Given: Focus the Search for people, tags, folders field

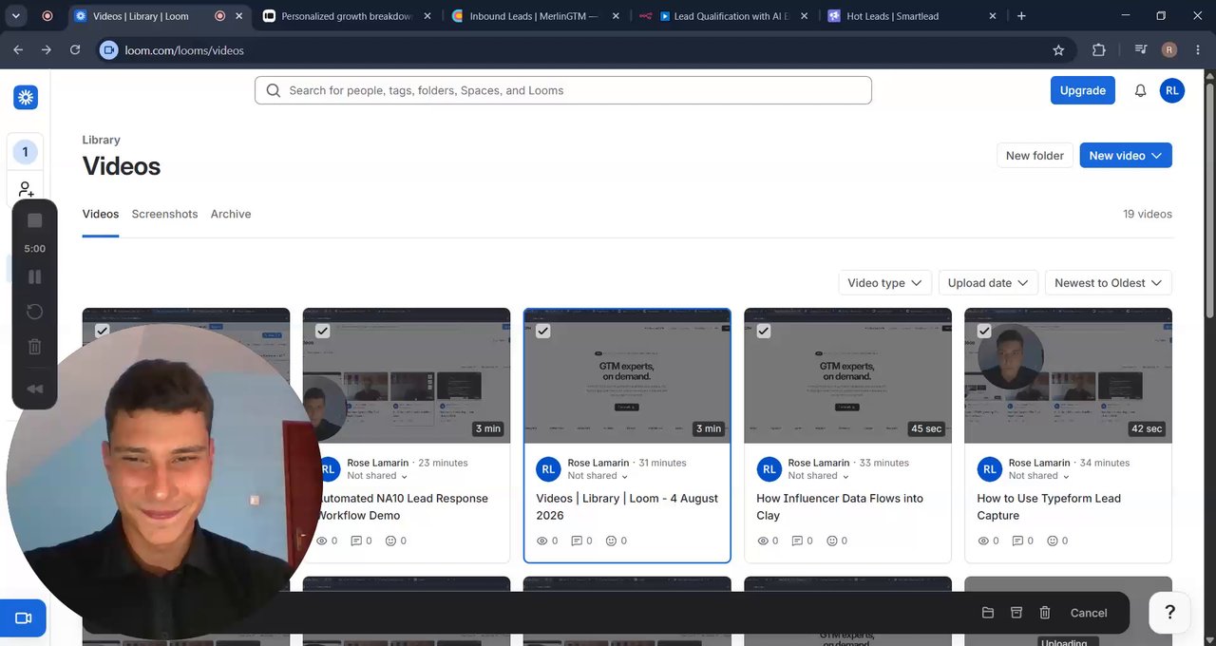Looking at the screenshot, I should click(x=563, y=90).
